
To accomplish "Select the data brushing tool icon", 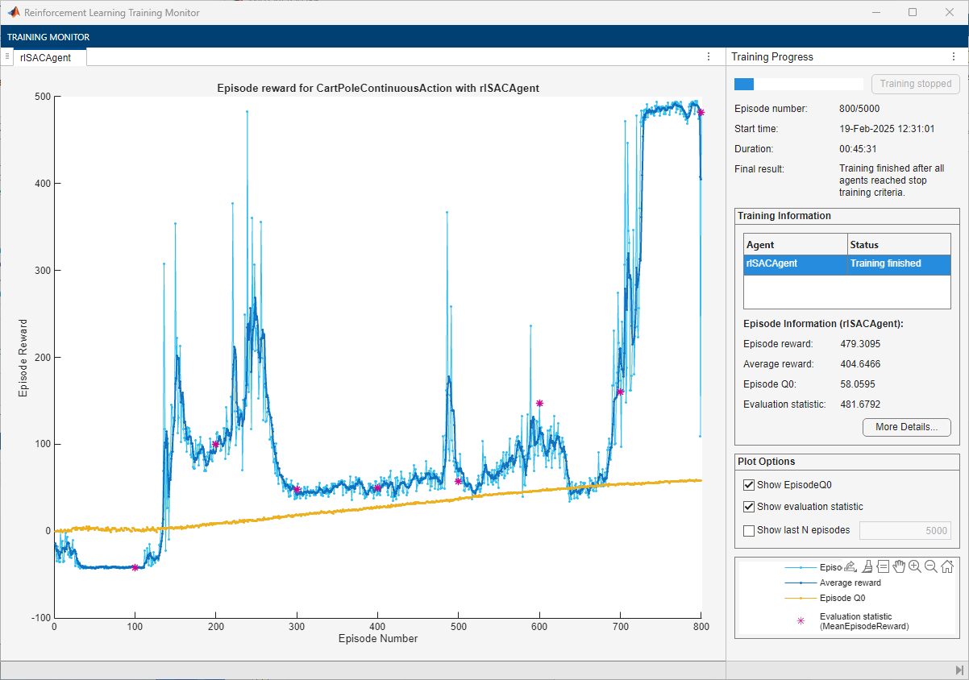I will pyautogui.click(x=867, y=566).
